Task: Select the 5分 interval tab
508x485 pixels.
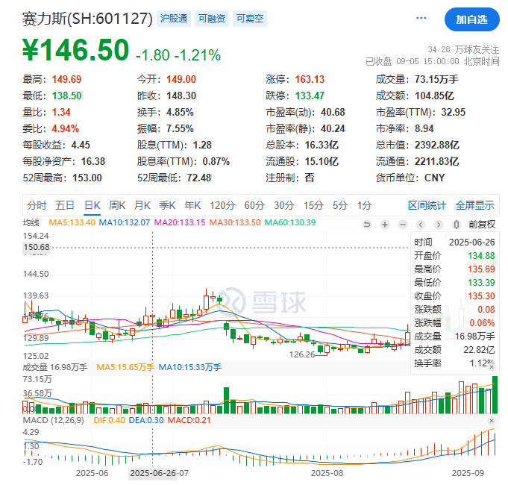Action: click(x=340, y=205)
